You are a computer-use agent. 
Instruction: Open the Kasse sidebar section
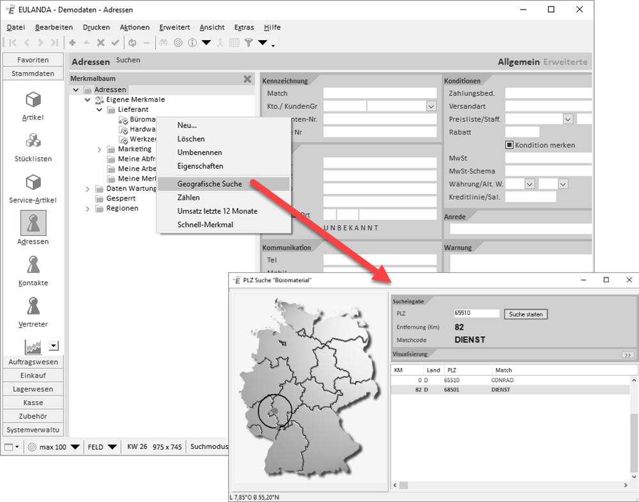pos(33,402)
